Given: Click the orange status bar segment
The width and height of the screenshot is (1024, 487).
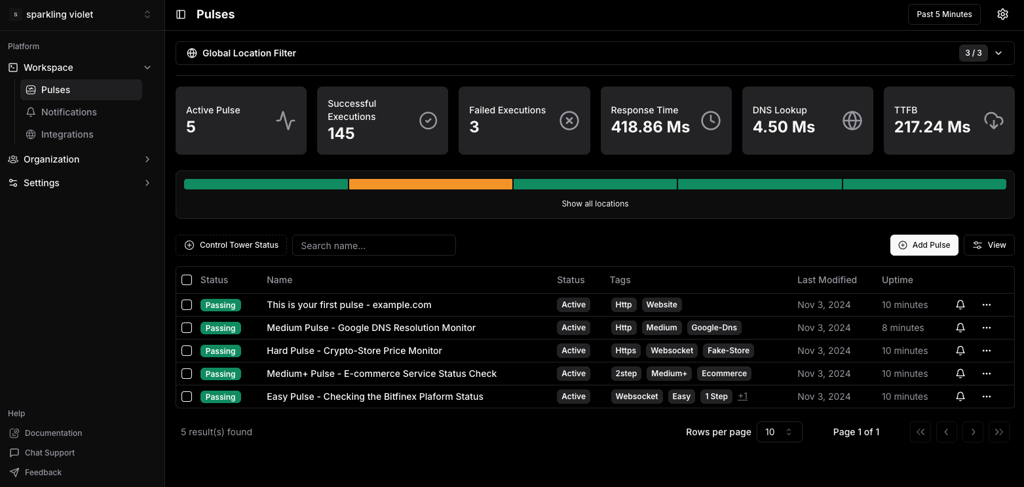Looking at the screenshot, I should click(x=430, y=184).
